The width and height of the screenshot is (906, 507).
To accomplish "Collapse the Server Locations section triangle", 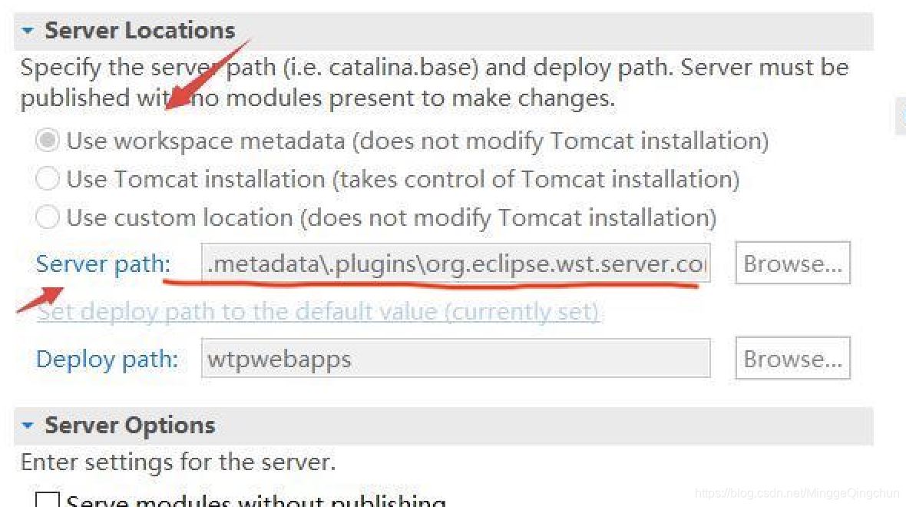I will pyautogui.click(x=28, y=31).
